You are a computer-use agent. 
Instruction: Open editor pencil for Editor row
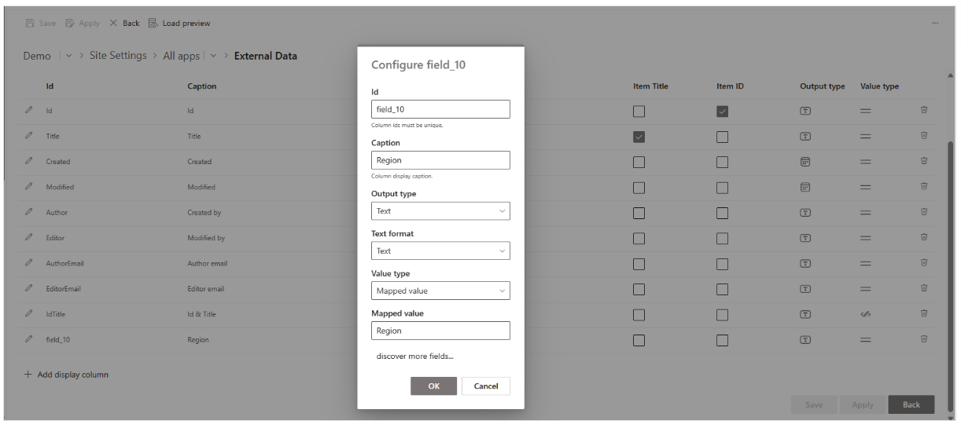[x=28, y=238]
